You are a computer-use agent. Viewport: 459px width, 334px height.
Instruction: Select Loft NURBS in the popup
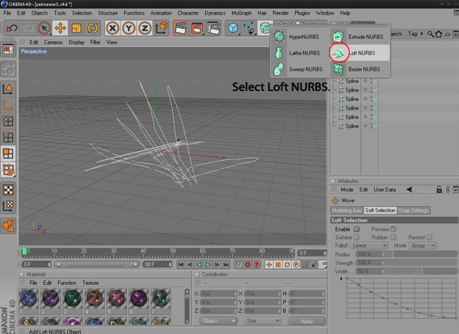360,53
